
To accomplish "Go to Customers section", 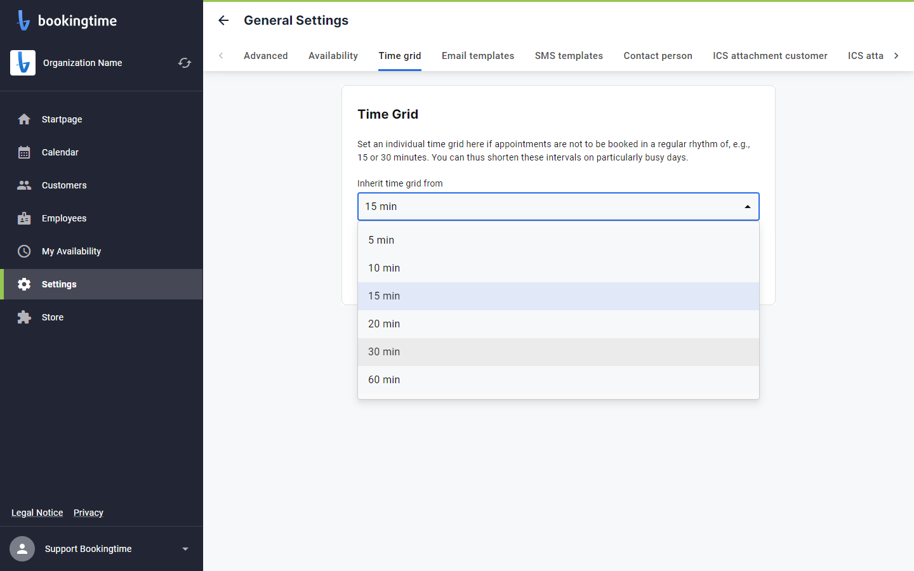I will (x=102, y=185).
